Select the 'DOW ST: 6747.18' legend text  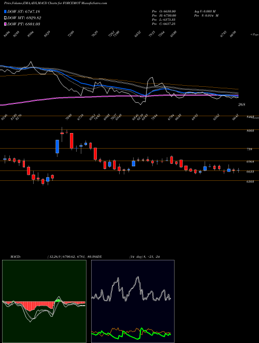pyautogui.click(x=23, y=11)
